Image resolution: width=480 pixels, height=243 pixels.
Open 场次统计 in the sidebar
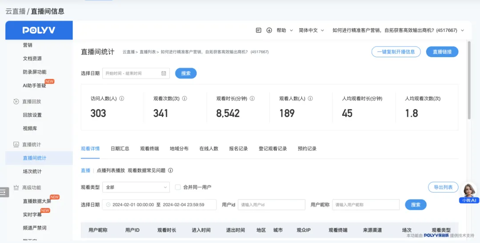pyautogui.click(x=32, y=172)
